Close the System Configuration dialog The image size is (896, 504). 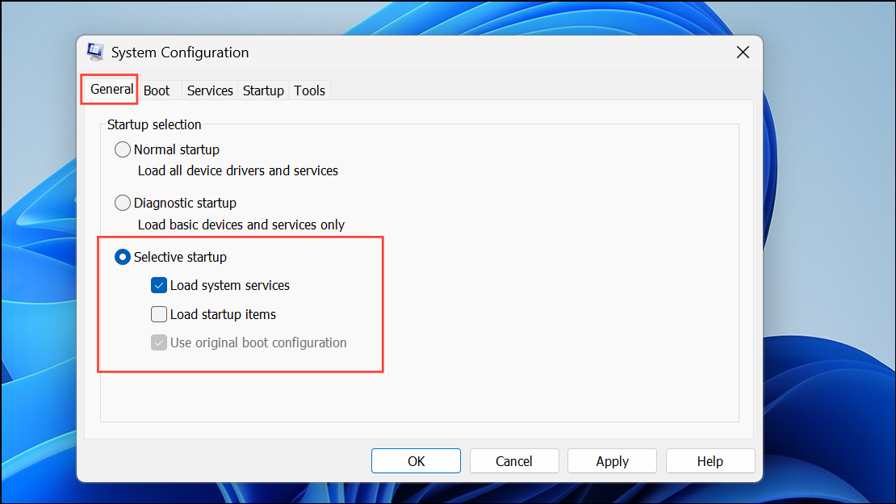pos(743,52)
